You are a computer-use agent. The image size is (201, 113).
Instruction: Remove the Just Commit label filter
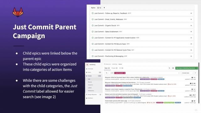pos(124,73)
